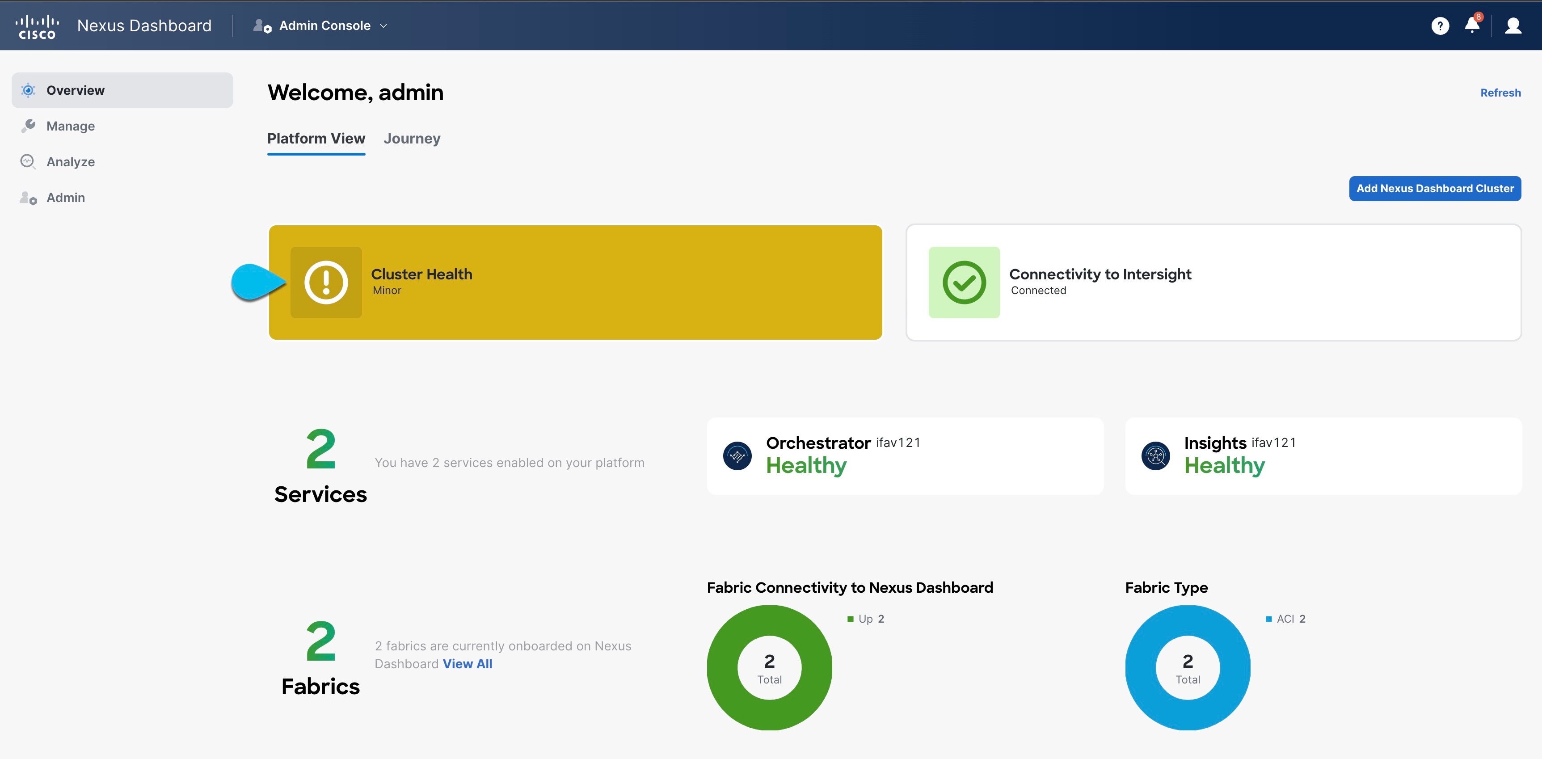
Task: Click the Orchestrator service icon
Action: click(737, 455)
